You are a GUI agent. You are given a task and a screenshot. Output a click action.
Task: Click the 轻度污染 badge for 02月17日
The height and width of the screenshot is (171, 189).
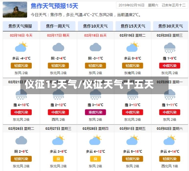point(58,65)
